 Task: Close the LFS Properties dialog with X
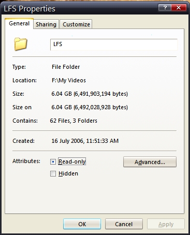click(x=179, y=8)
